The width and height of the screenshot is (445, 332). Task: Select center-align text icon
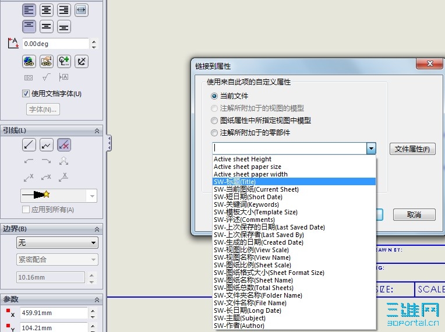tap(47, 10)
